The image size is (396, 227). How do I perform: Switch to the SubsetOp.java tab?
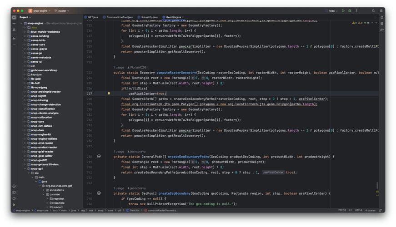149,17
